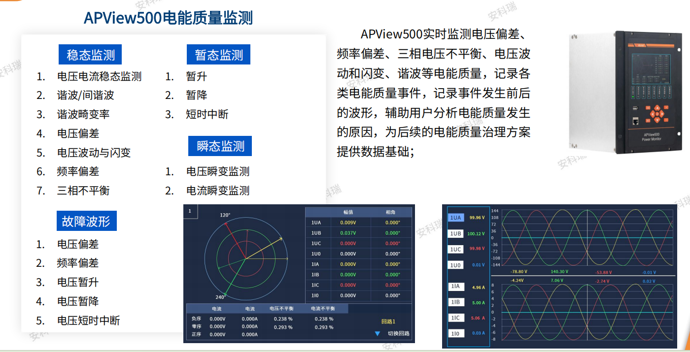
Task: Select 短时中断 under 暂态监测
Action: click(x=207, y=114)
